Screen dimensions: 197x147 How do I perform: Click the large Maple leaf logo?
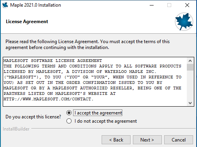tap(184, 22)
